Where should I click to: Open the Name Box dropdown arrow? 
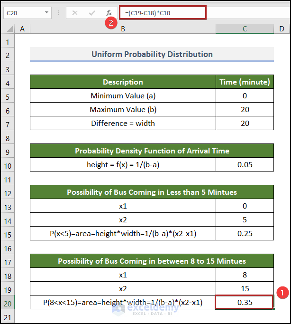tap(47, 13)
